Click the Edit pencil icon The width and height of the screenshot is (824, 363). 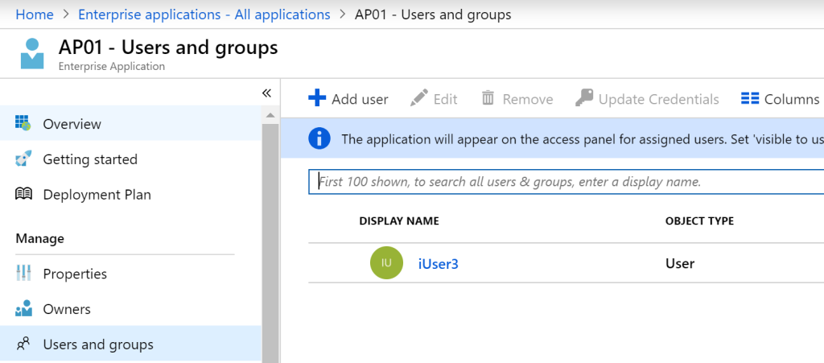(418, 97)
